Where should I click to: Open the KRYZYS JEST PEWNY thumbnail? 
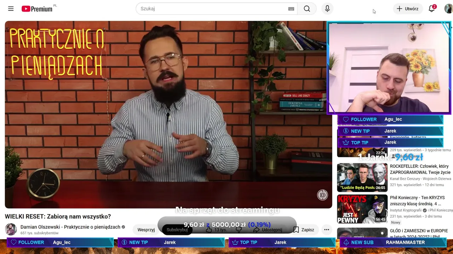362,209
